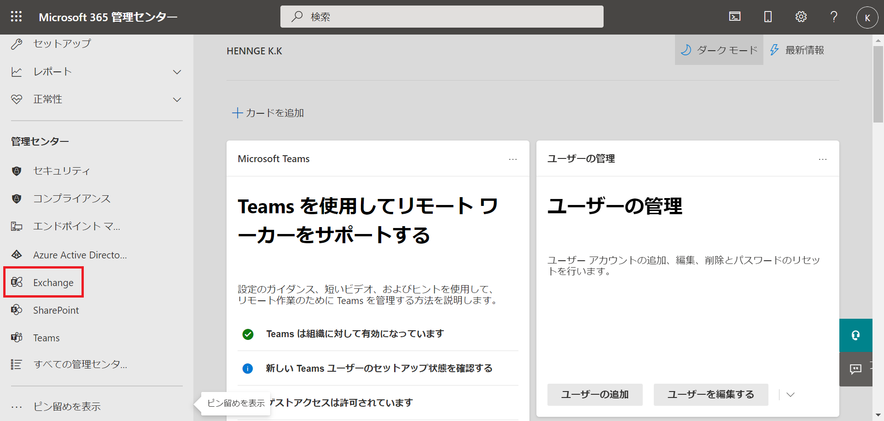Open the help headset support button
This screenshot has height=421, width=884.
[x=855, y=335]
